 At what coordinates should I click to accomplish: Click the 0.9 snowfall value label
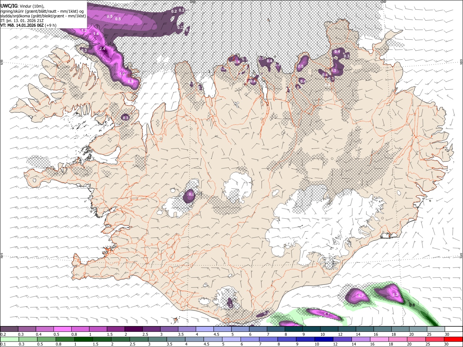(131, 81)
